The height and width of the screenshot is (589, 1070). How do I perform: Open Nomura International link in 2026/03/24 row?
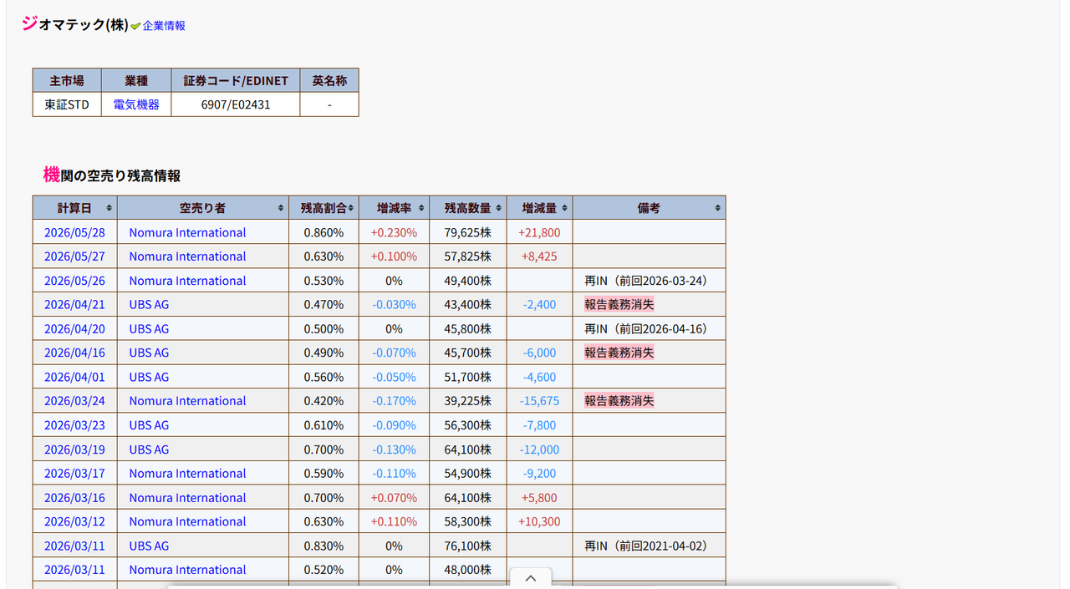pos(187,401)
